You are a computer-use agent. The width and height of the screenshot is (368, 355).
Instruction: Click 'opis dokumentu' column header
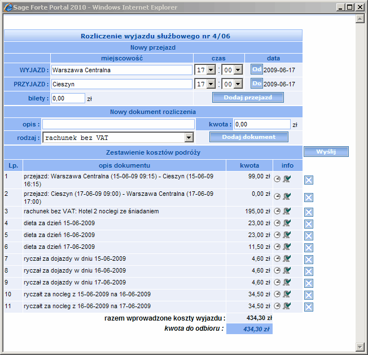pos(124,165)
